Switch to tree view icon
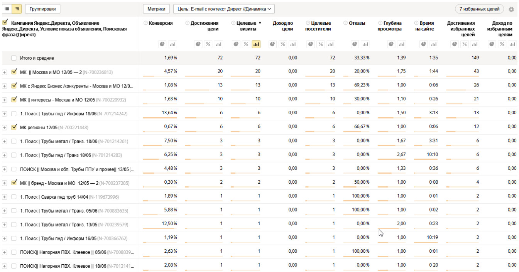The height and width of the screenshot is (272, 519). [x=17, y=8]
